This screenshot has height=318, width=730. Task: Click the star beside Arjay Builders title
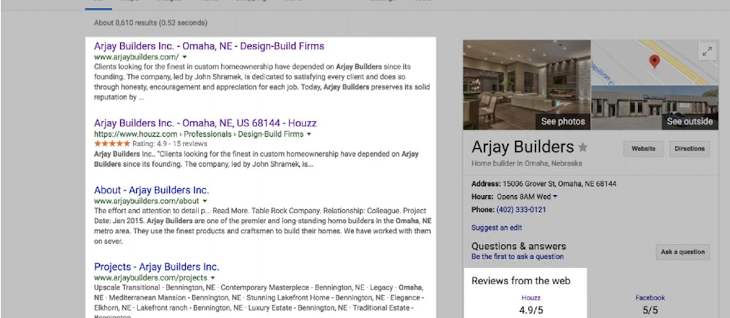click(x=583, y=147)
